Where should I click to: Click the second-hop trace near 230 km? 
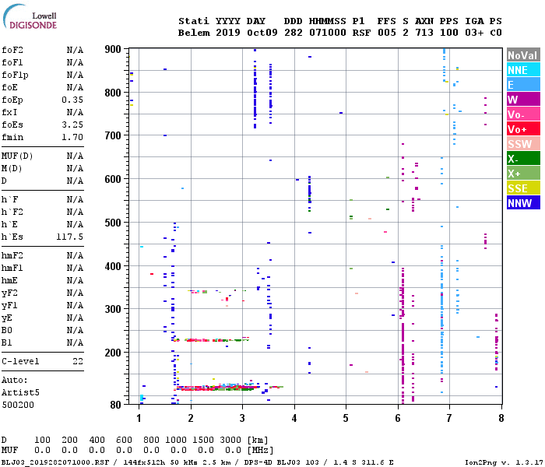(212, 340)
